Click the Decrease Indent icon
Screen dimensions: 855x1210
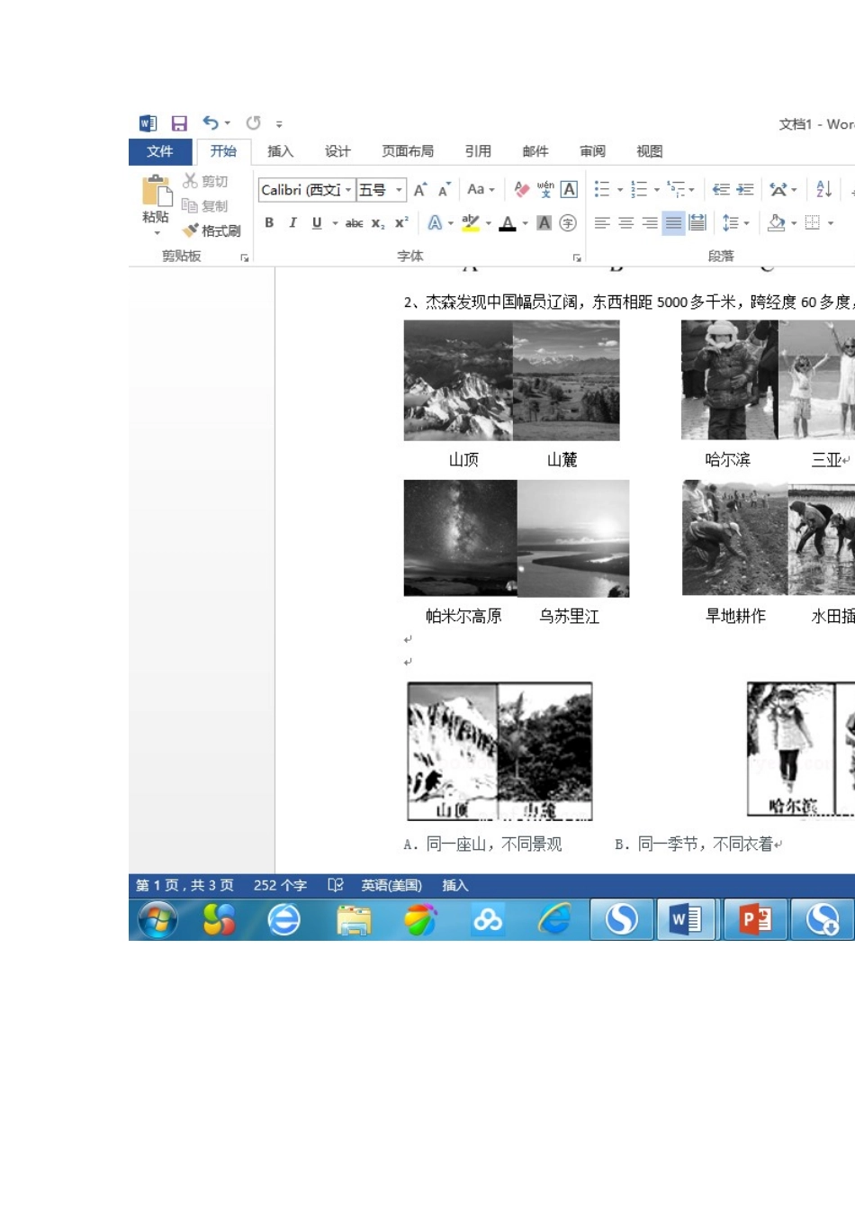pos(721,189)
